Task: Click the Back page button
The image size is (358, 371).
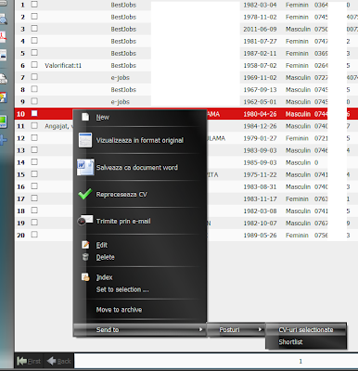Action: pyautogui.click(x=58, y=361)
